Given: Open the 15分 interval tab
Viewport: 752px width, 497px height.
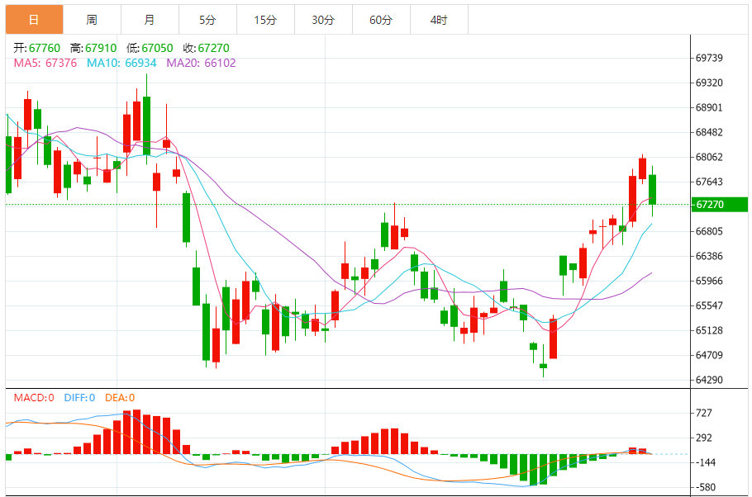Looking at the screenshot, I should tap(265, 20).
